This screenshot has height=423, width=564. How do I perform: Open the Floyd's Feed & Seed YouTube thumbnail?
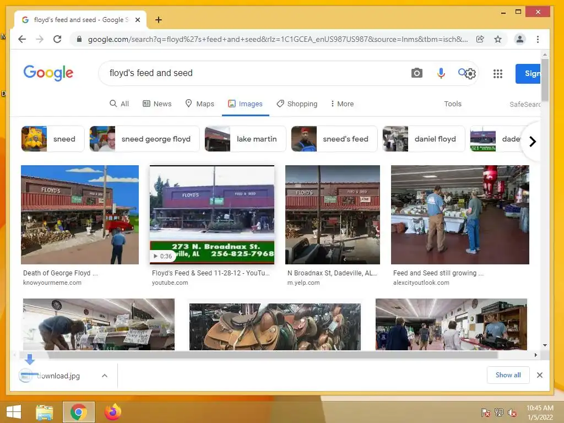[x=212, y=215]
